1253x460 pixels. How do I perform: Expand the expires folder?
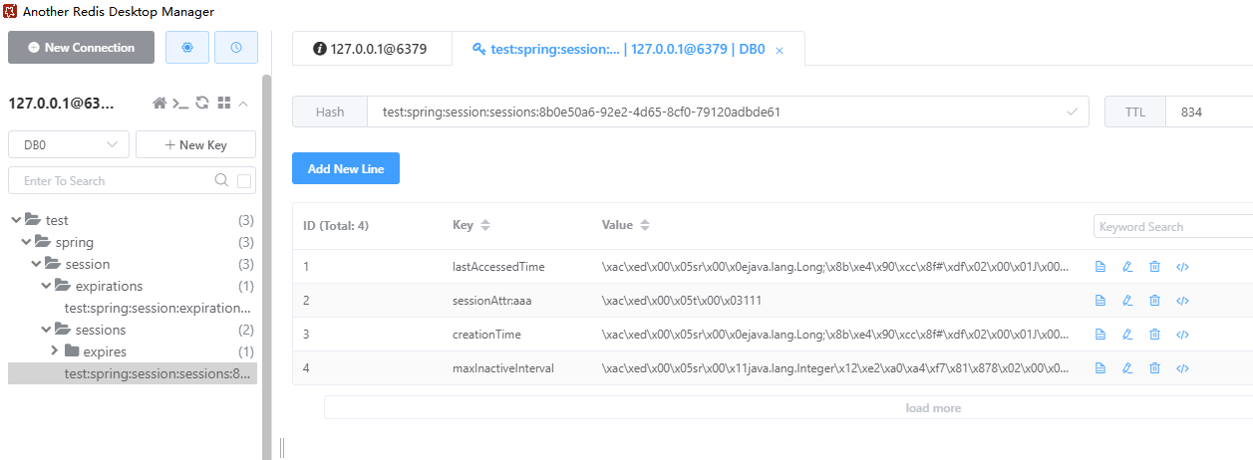pyautogui.click(x=56, y=351)
